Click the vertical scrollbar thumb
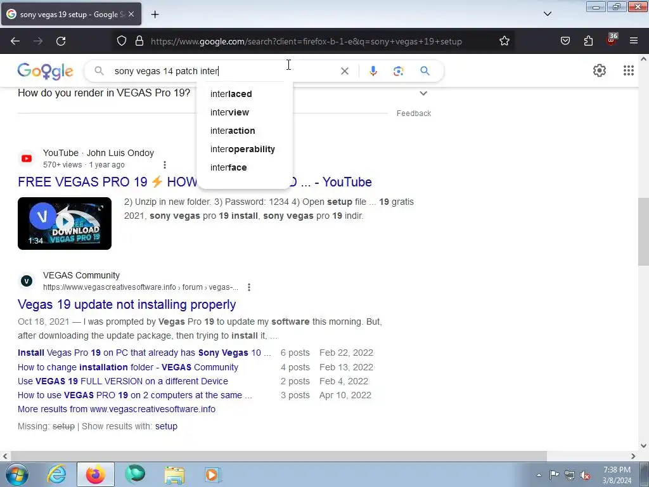Viewport: 649px width, 487px height. click(x=643, y=232)
